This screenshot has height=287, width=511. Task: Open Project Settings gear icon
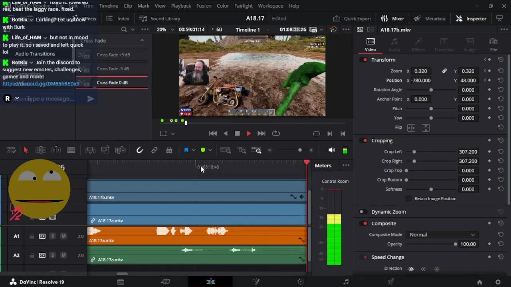(498, 282)
